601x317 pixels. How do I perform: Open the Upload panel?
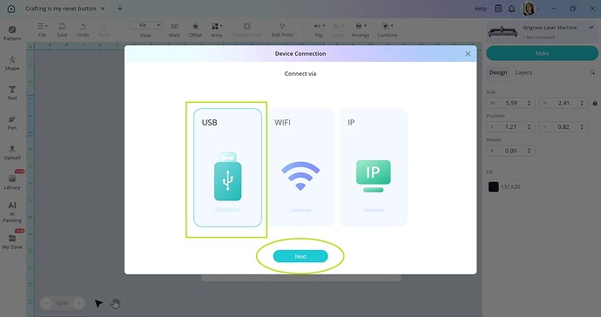tap(12, 152)
